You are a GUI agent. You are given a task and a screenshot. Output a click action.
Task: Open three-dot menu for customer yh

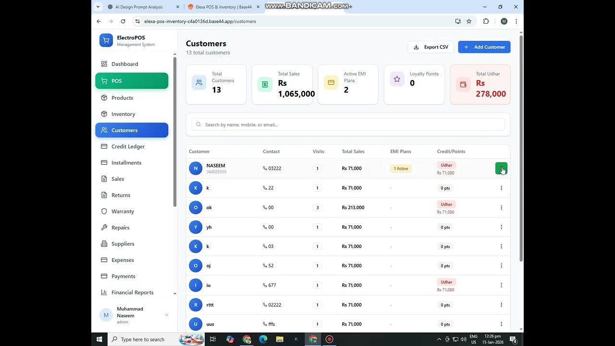[x=501, y=227]
